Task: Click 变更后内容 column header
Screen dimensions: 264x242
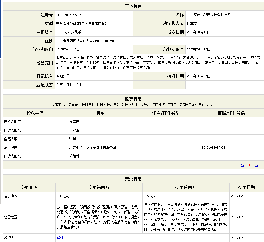Action: click(x=186, y=187)
